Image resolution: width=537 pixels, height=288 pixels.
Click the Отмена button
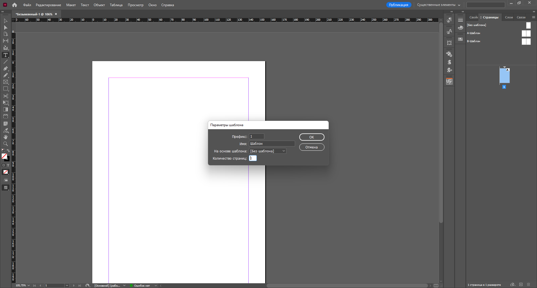pyautogui.click(x=312, y=147)
